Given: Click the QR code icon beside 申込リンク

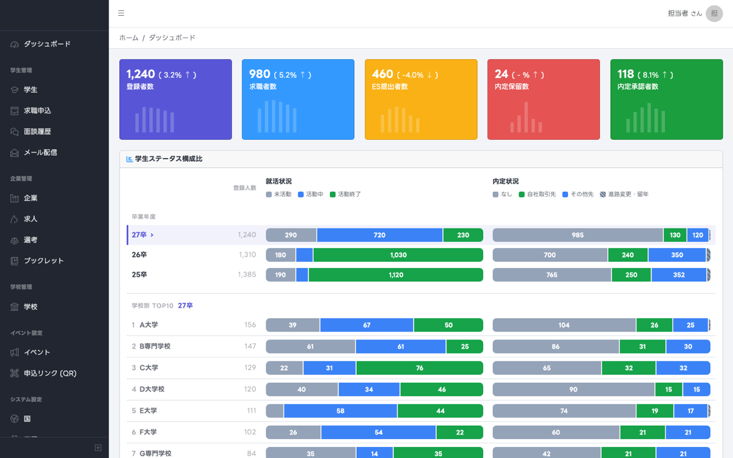Looking at the screenshot, I should click(x=15, y=373).
